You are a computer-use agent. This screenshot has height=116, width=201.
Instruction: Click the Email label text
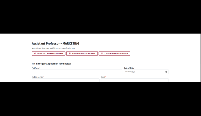click(x=103, y=77)
